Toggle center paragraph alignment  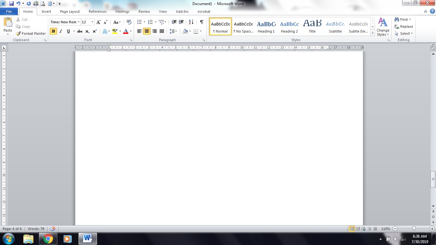coord(147,31)
